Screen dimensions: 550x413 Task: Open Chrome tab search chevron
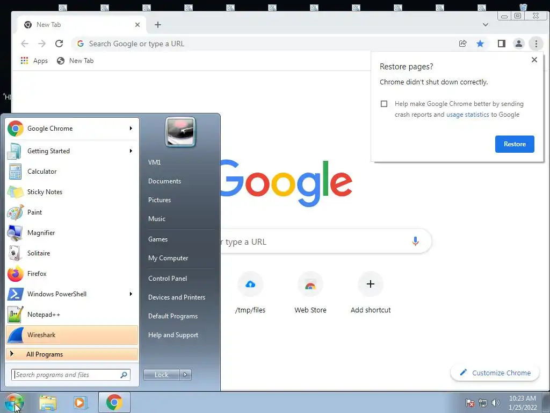point(486,25)
